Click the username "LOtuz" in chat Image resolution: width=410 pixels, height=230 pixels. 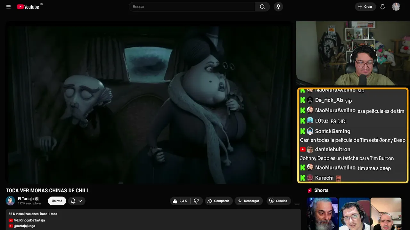[x=322, y=121]
